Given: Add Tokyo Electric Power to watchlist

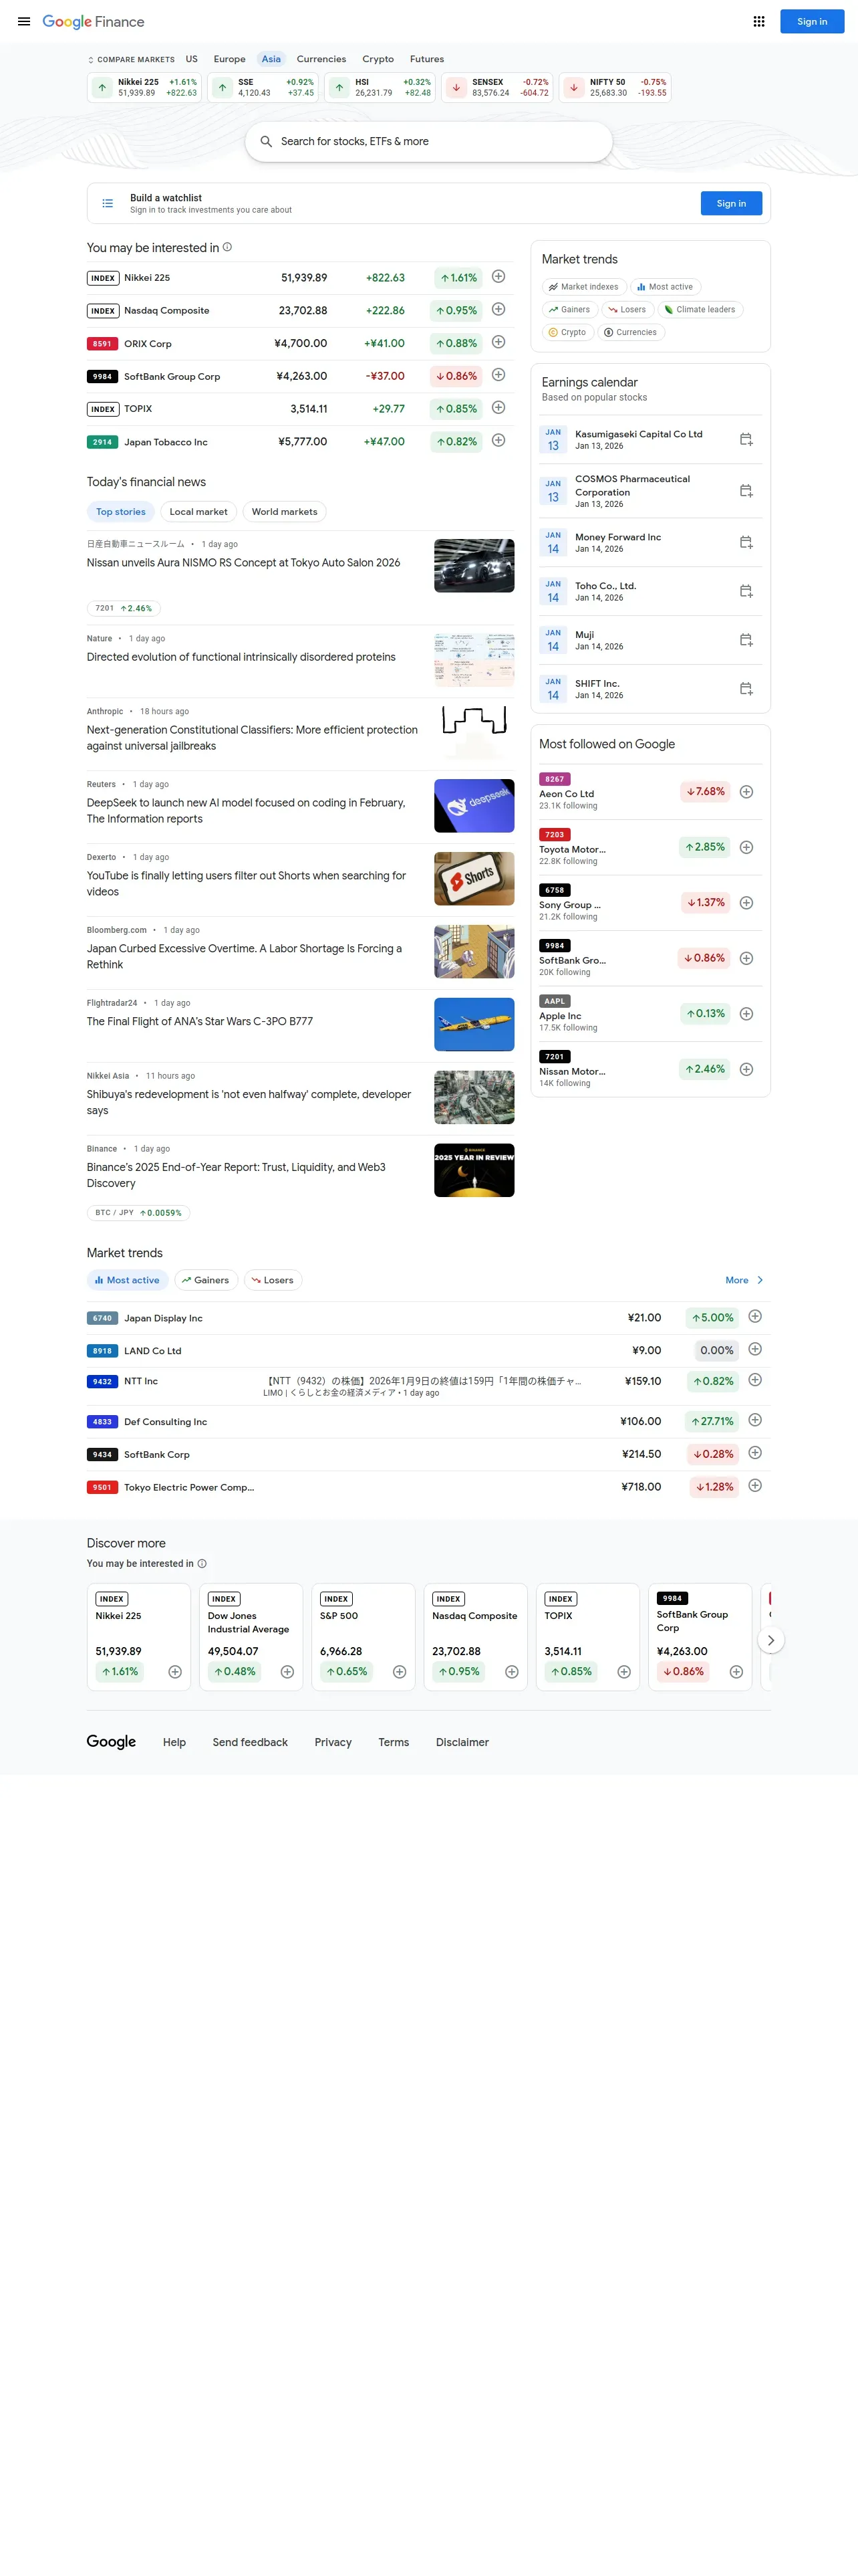Looking at the screenshot, I should (755, 1486).
